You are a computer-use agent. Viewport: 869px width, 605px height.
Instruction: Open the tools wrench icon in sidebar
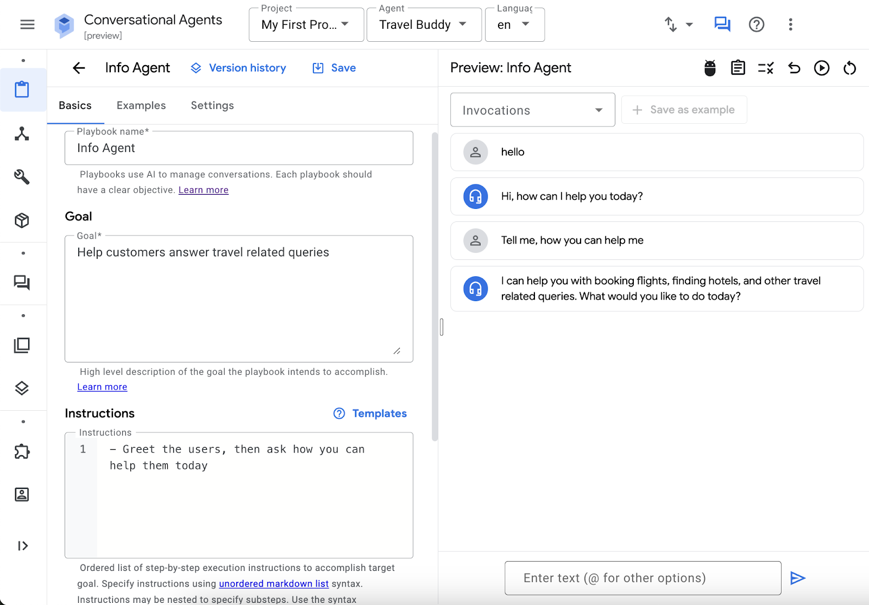coord(22,177)
